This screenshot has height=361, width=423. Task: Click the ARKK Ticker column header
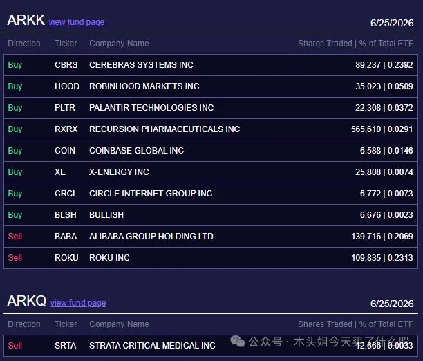pyautogui.click(x=66, y=44)
